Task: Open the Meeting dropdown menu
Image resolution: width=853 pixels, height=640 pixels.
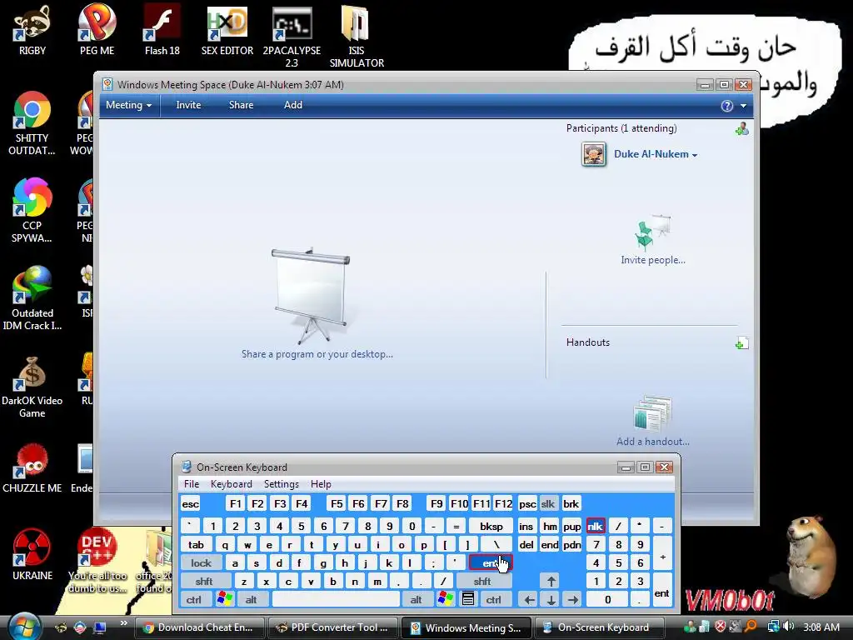Action: (128, 105)
